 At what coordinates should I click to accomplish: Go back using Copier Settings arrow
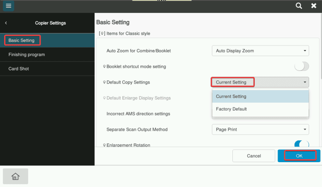point(6,23)
